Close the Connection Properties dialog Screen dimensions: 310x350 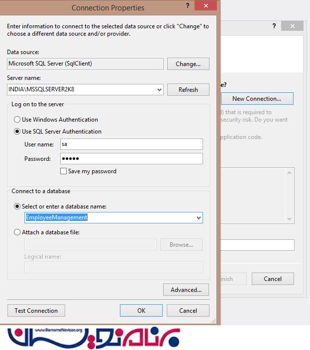(x=206, y=5)
